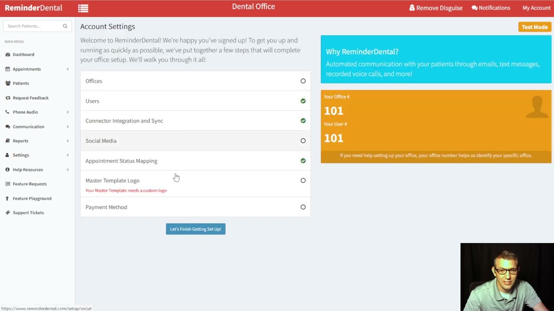Click the Appointment Status Mapping checkmark
The width and height of the screenshot is (554, 311).
(x=303, y=161)
